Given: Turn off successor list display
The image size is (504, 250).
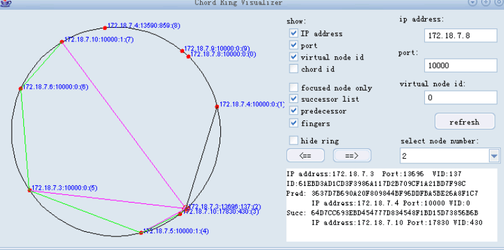Looking at the screenshot, I should pos(293,98).
